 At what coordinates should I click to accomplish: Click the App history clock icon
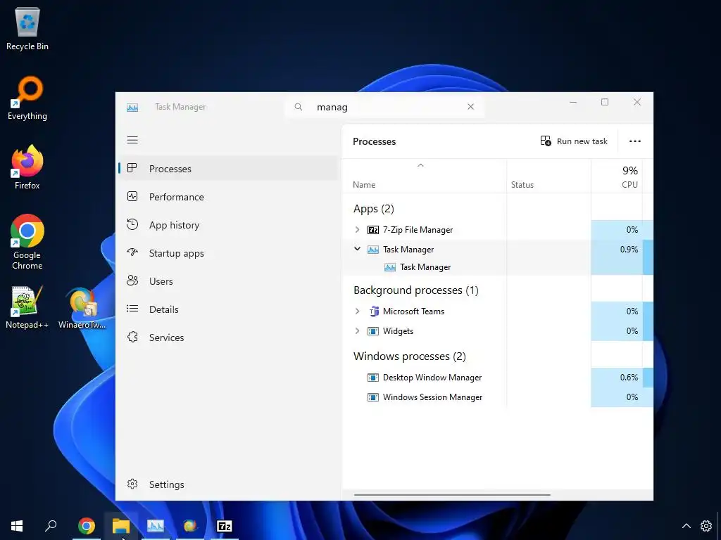click(x=132, y=224)
